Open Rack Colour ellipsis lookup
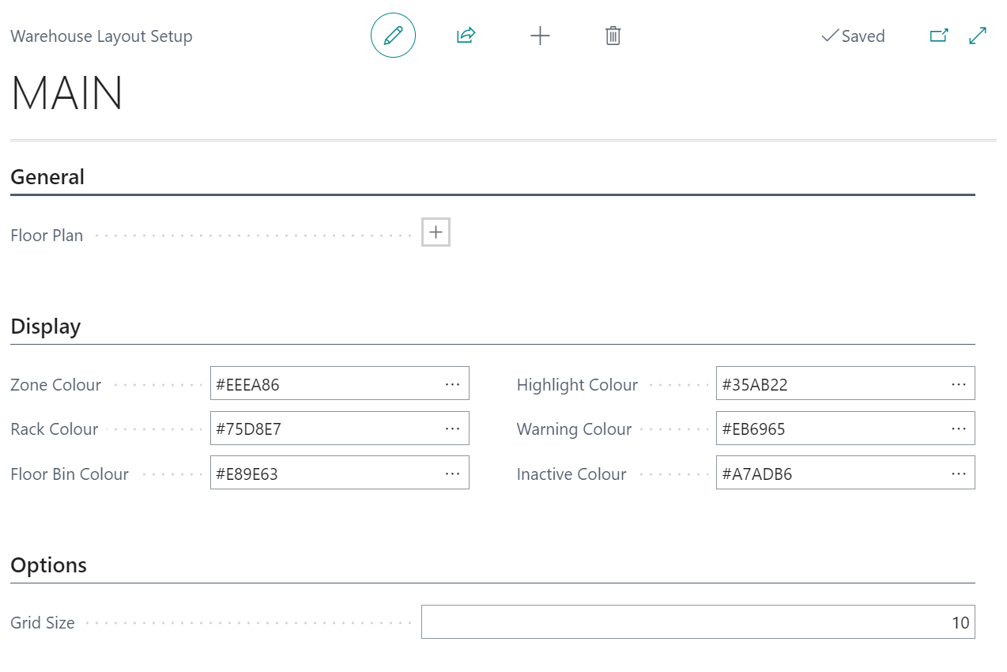 (452, 428)
